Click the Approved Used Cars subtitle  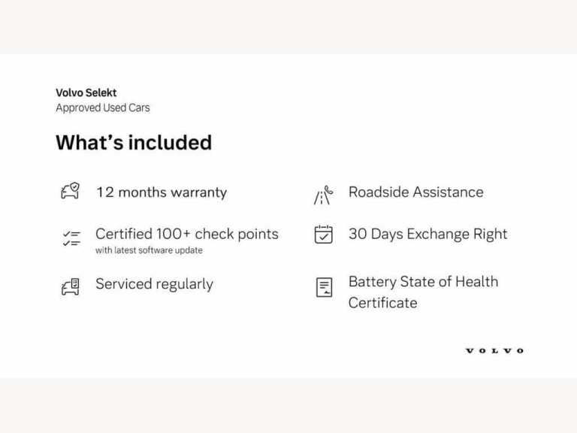(x=102, y=108)
